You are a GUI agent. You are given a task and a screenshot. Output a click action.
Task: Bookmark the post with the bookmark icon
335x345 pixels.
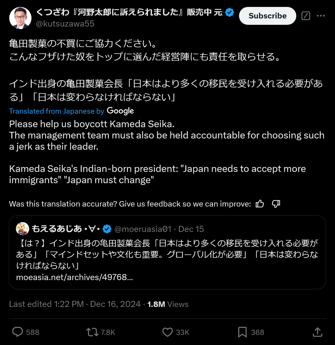[x=242, y=332]
